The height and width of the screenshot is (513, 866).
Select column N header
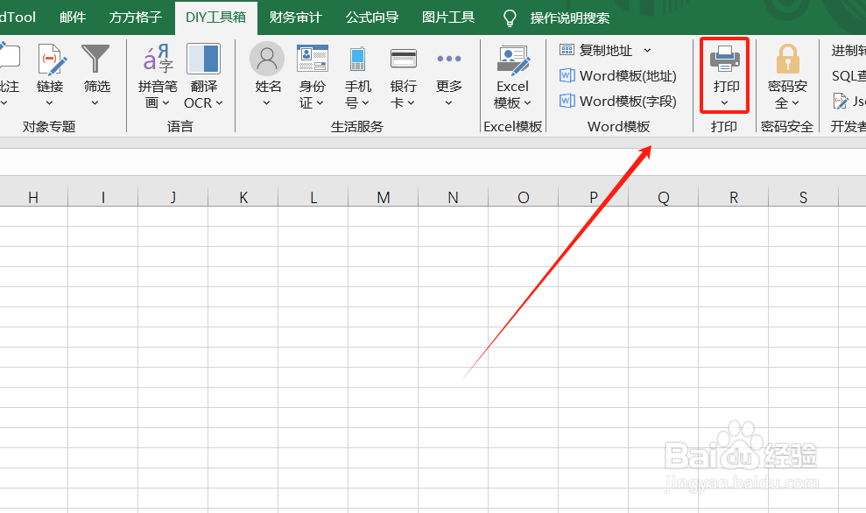click(453, 197)
